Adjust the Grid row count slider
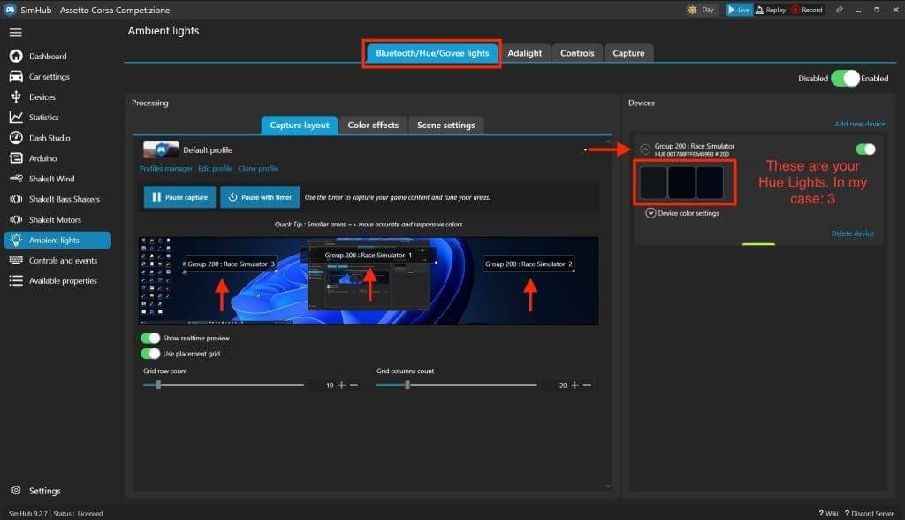 tap(158, 385)
